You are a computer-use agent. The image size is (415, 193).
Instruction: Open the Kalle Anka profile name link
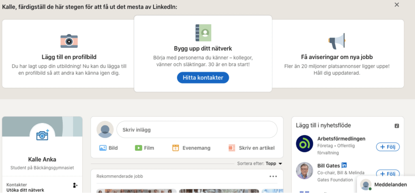click(42, 159)
